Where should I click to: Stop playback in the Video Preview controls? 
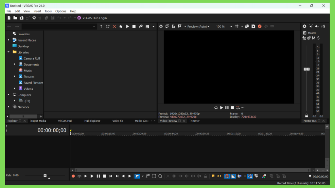pos(232,108)
